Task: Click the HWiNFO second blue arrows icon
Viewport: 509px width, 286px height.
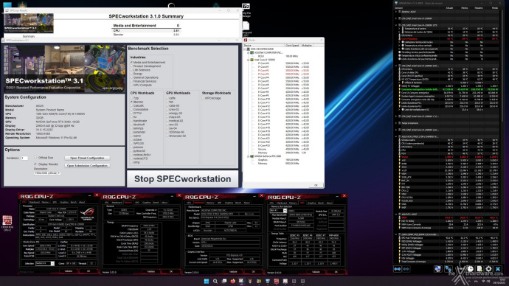Action: tap(406, 269)
